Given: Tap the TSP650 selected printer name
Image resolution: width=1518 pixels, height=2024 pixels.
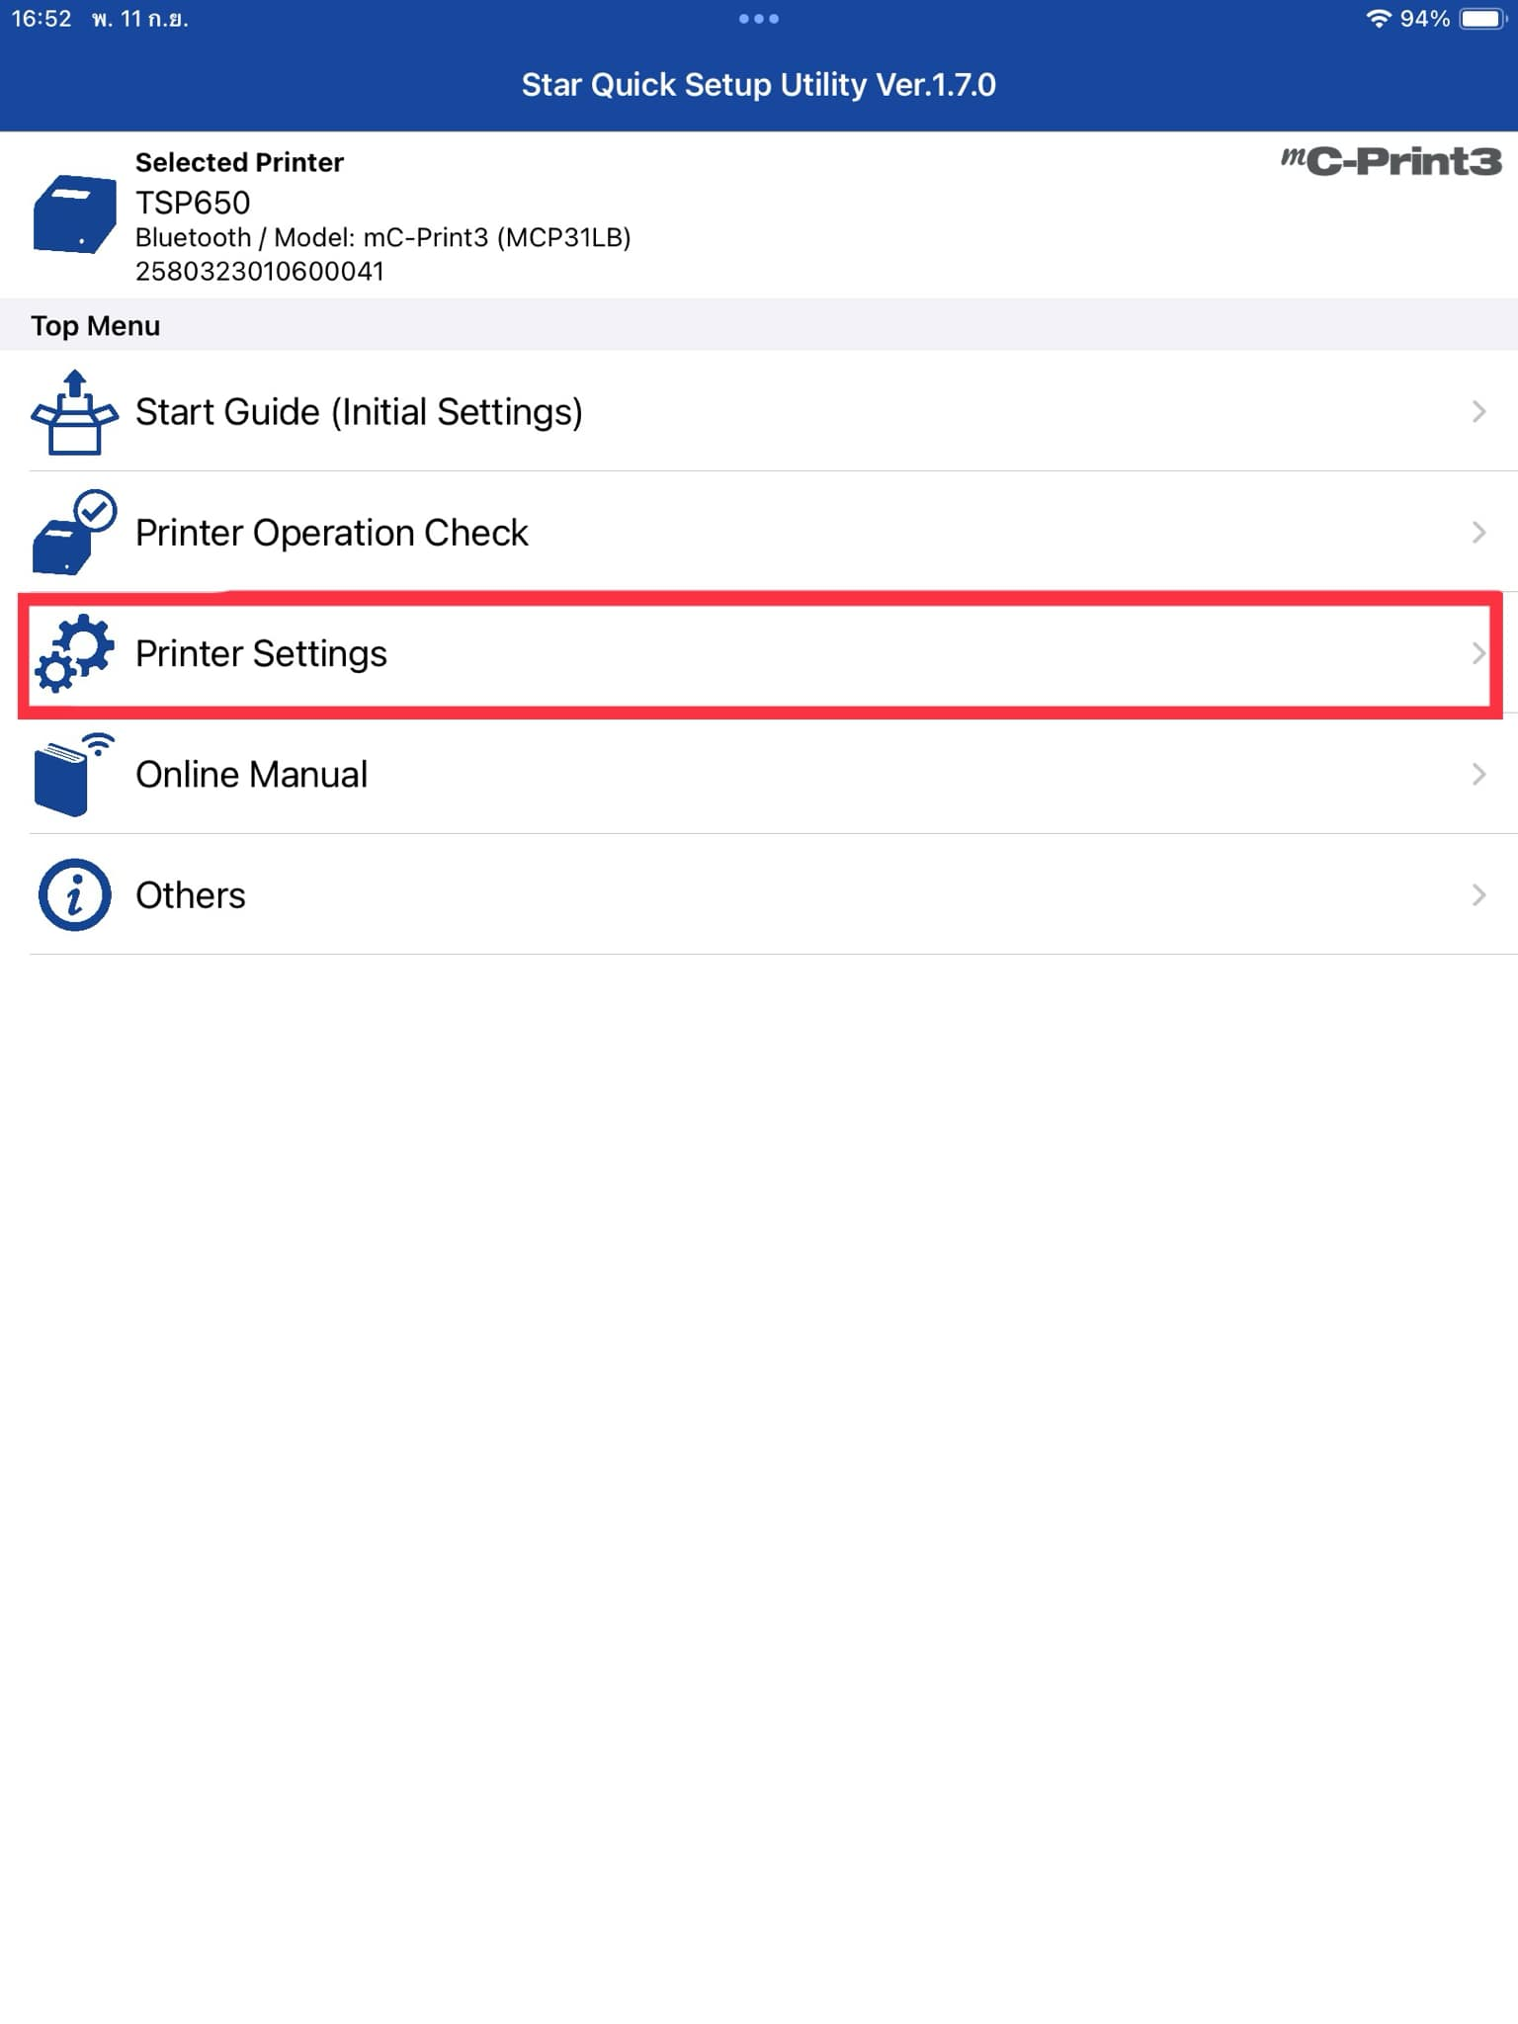Looking at the screenshot, I should click(193, 203).
